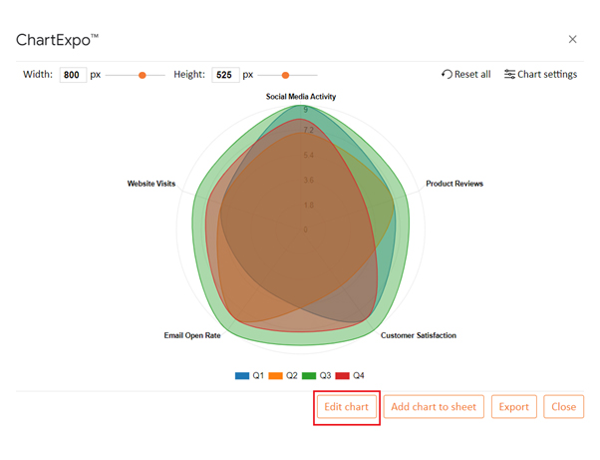The image size is (600, 460).
Task: Click the Height slider handle
Action: [285, 75]
